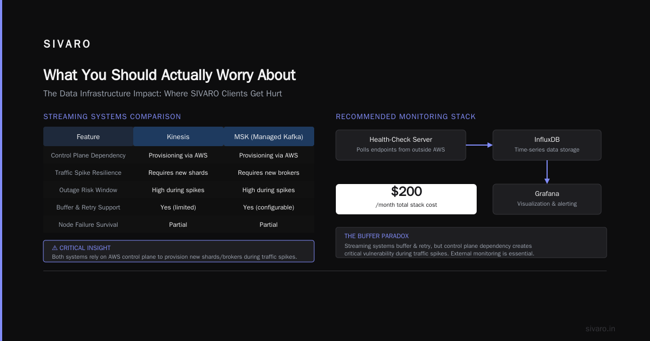
Task: Select the heading What You Should Actually Worry About
Action: [170, 75]
